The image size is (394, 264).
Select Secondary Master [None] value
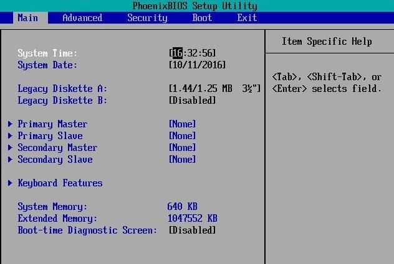pos(182,148)
